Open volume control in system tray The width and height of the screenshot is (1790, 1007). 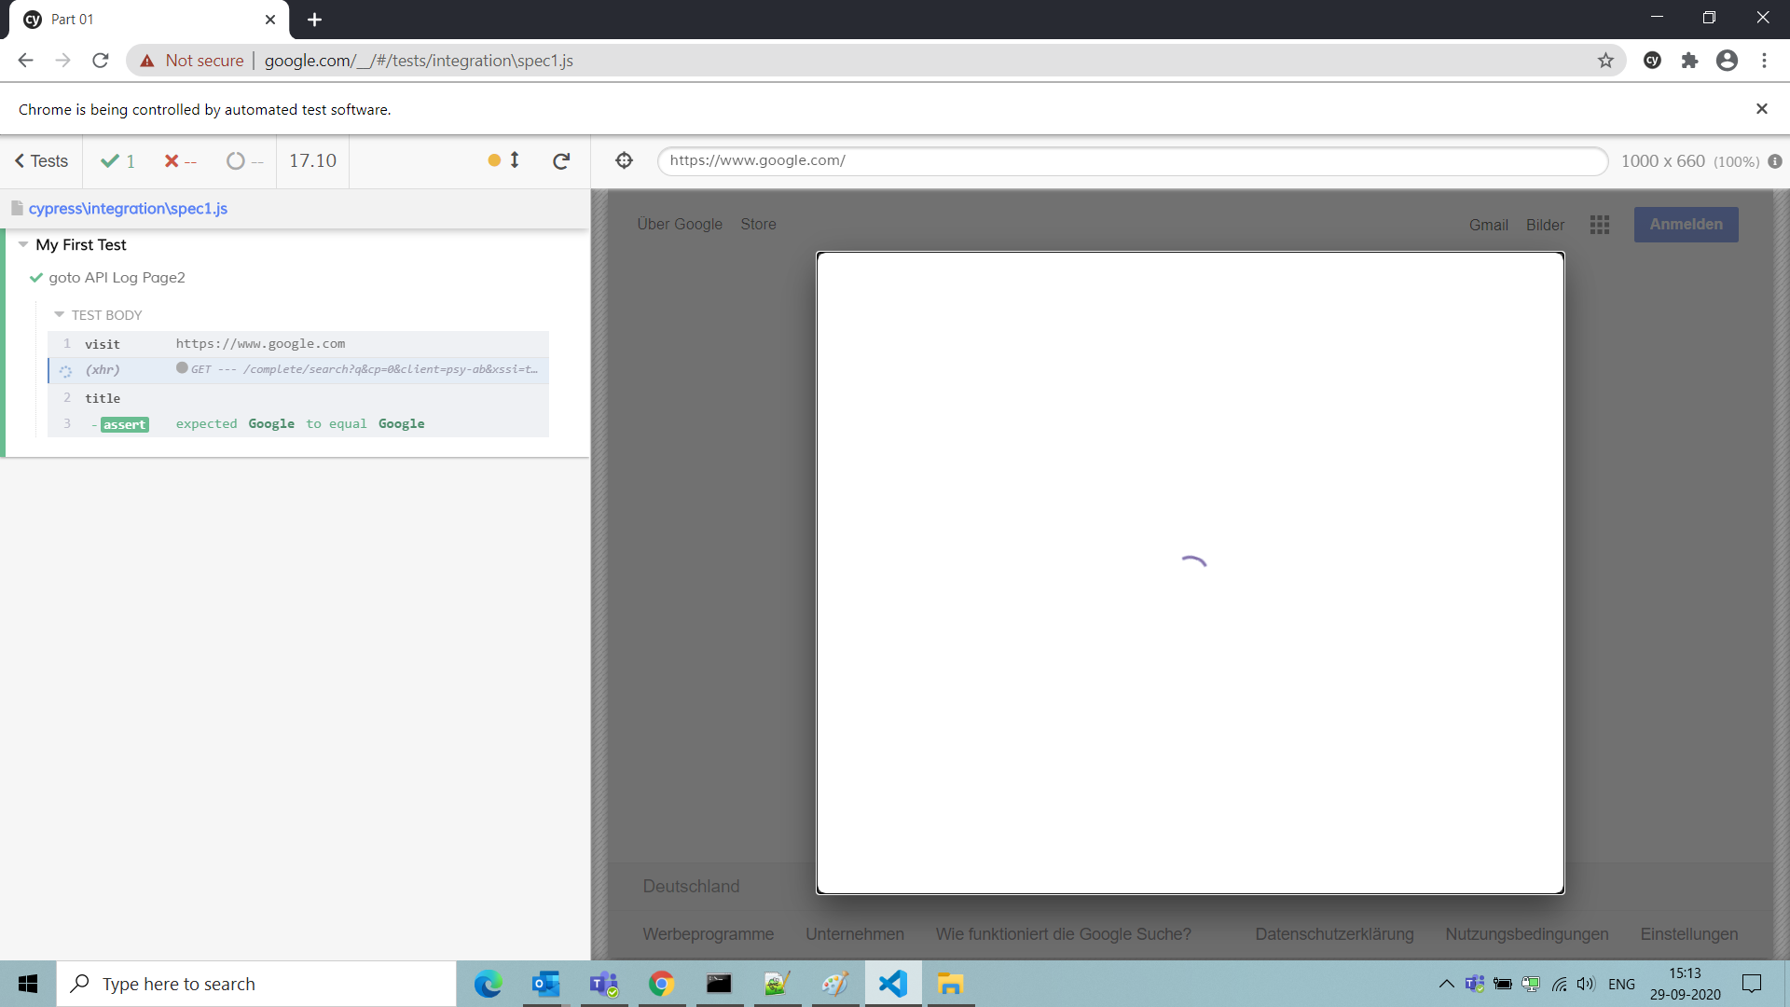coord(1586,984)
